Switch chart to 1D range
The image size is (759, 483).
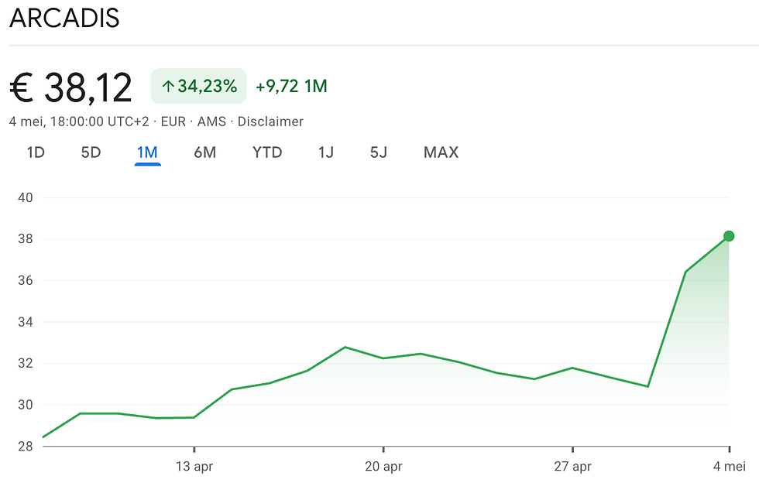(36, 152)
